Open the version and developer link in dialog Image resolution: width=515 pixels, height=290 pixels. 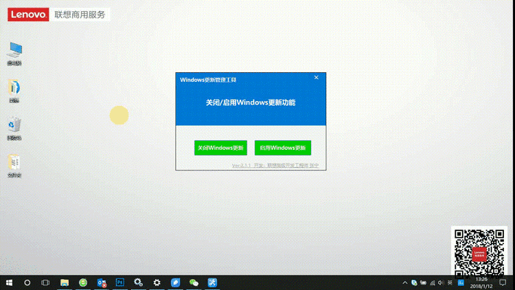point(275,166)
